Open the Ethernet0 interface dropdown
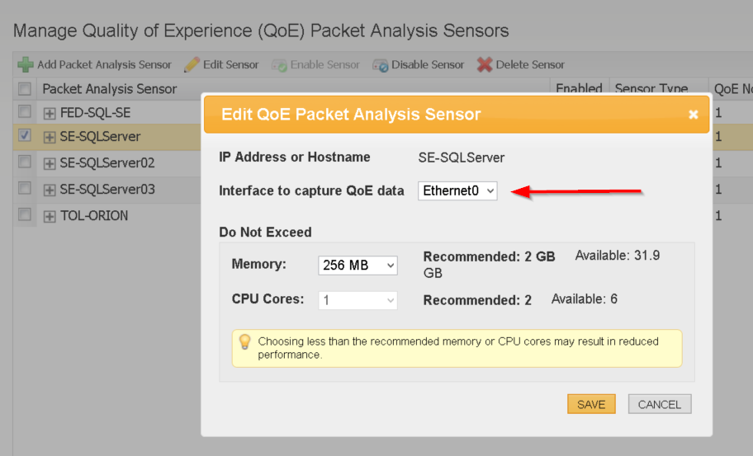 coord(457,190)
